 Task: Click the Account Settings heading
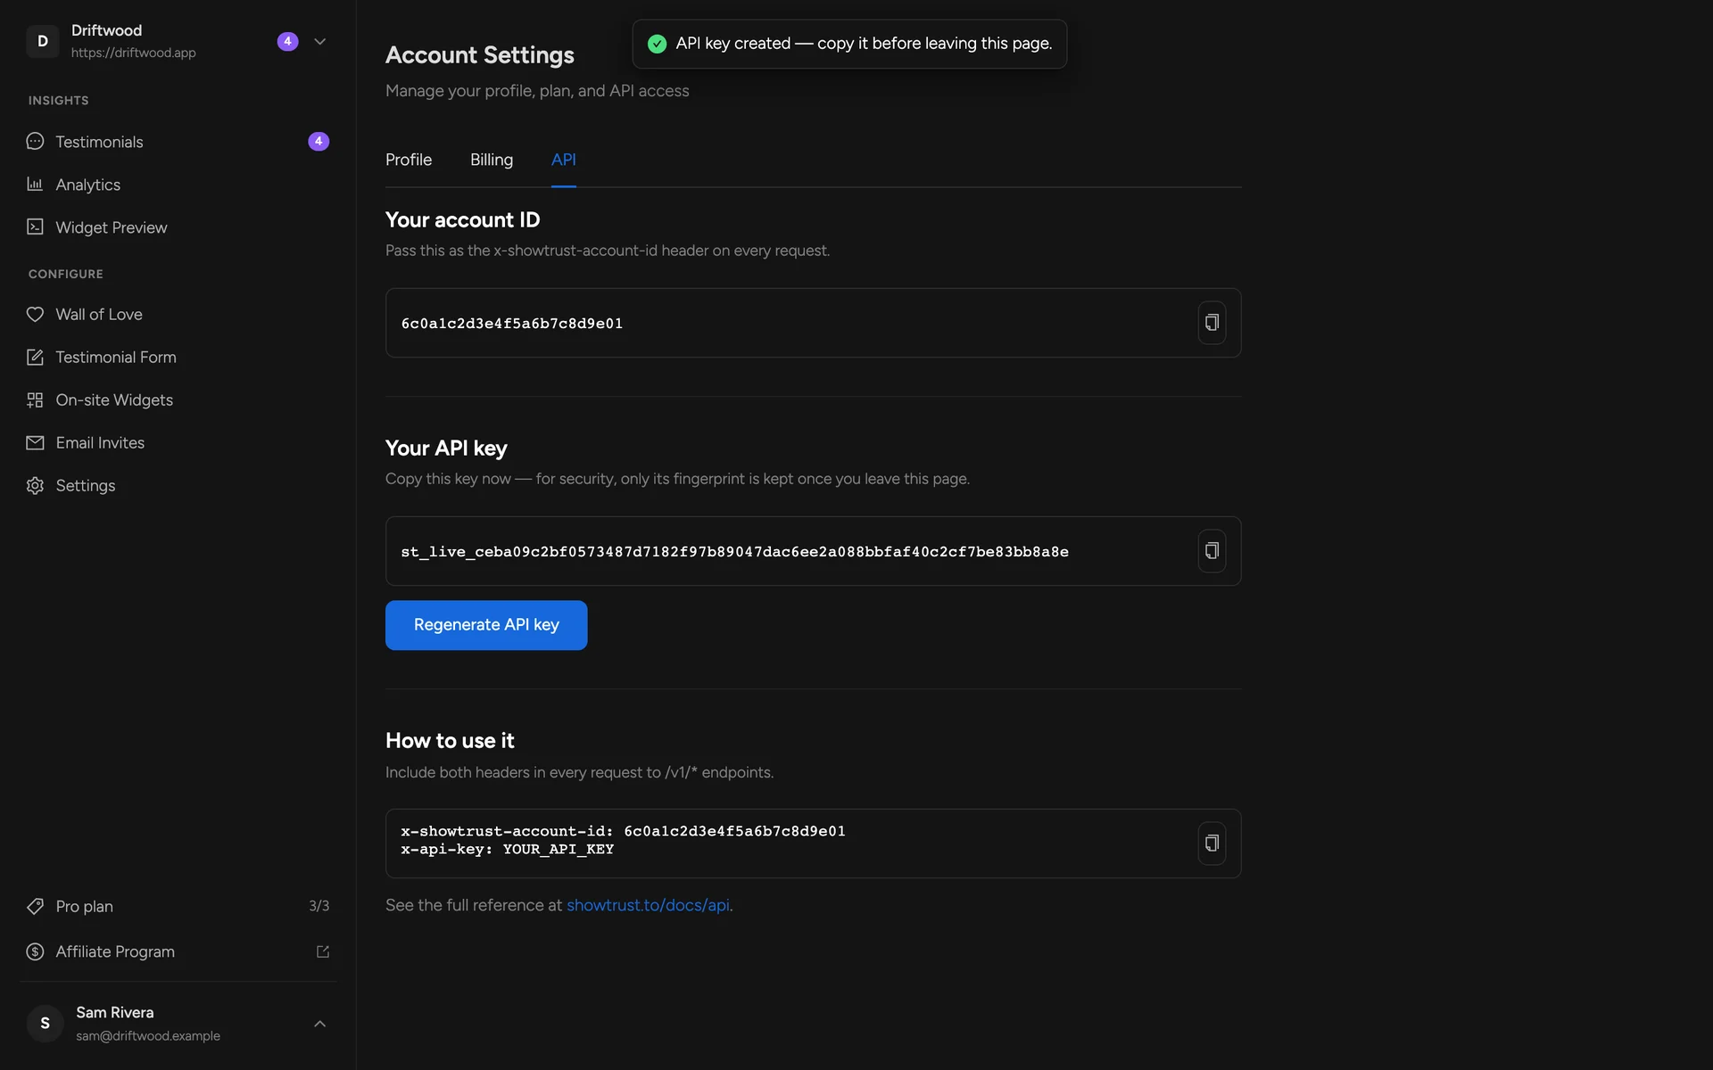[480, 55]
